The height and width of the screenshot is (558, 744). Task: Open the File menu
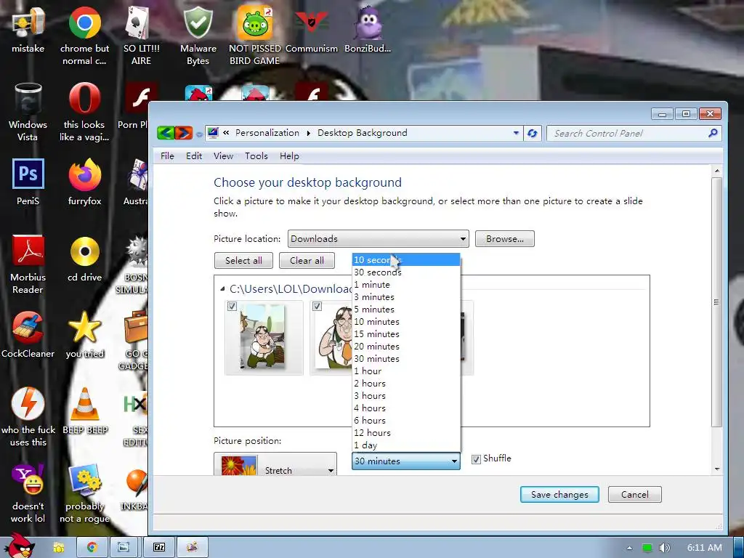coord(167,156)
